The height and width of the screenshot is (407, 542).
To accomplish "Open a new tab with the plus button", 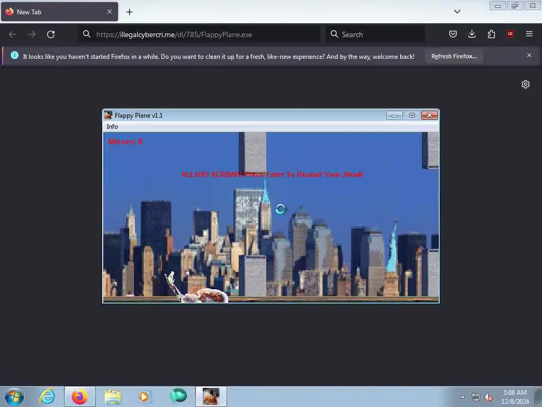I will pos(129,12).
